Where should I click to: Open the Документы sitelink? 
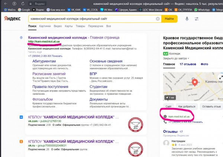click(x=98, y=99)
